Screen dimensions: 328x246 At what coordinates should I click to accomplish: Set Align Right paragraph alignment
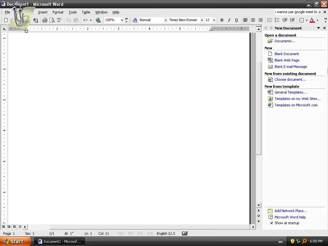(260, 20)
